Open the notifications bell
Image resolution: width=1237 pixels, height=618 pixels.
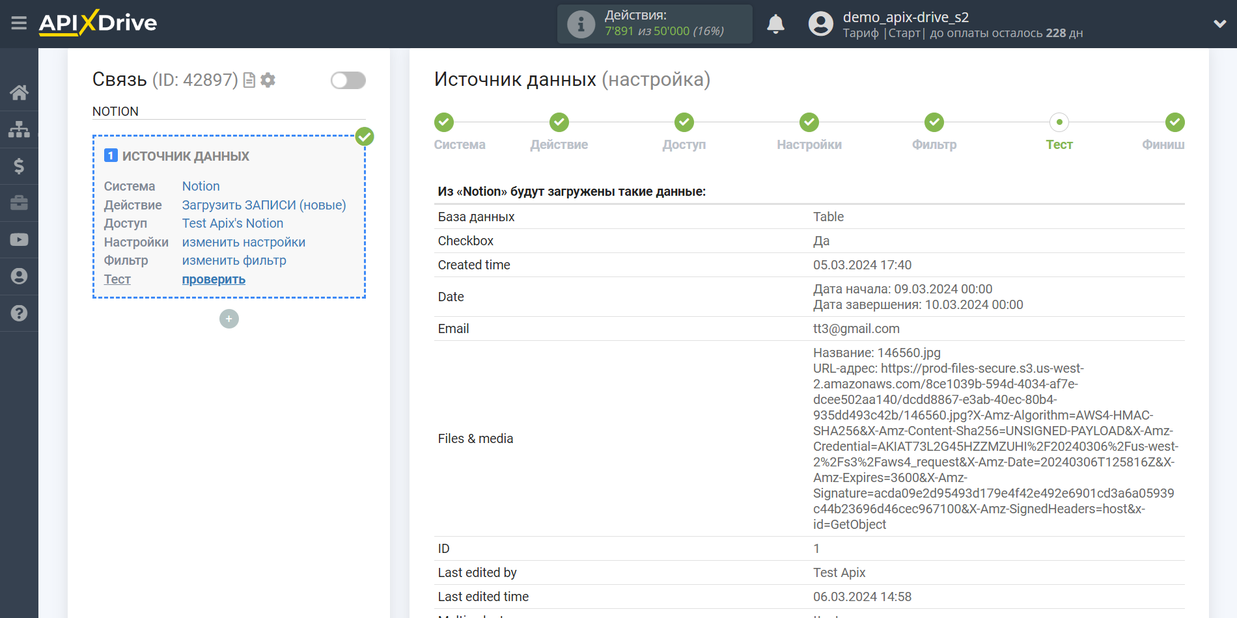(x=775, y=24)
